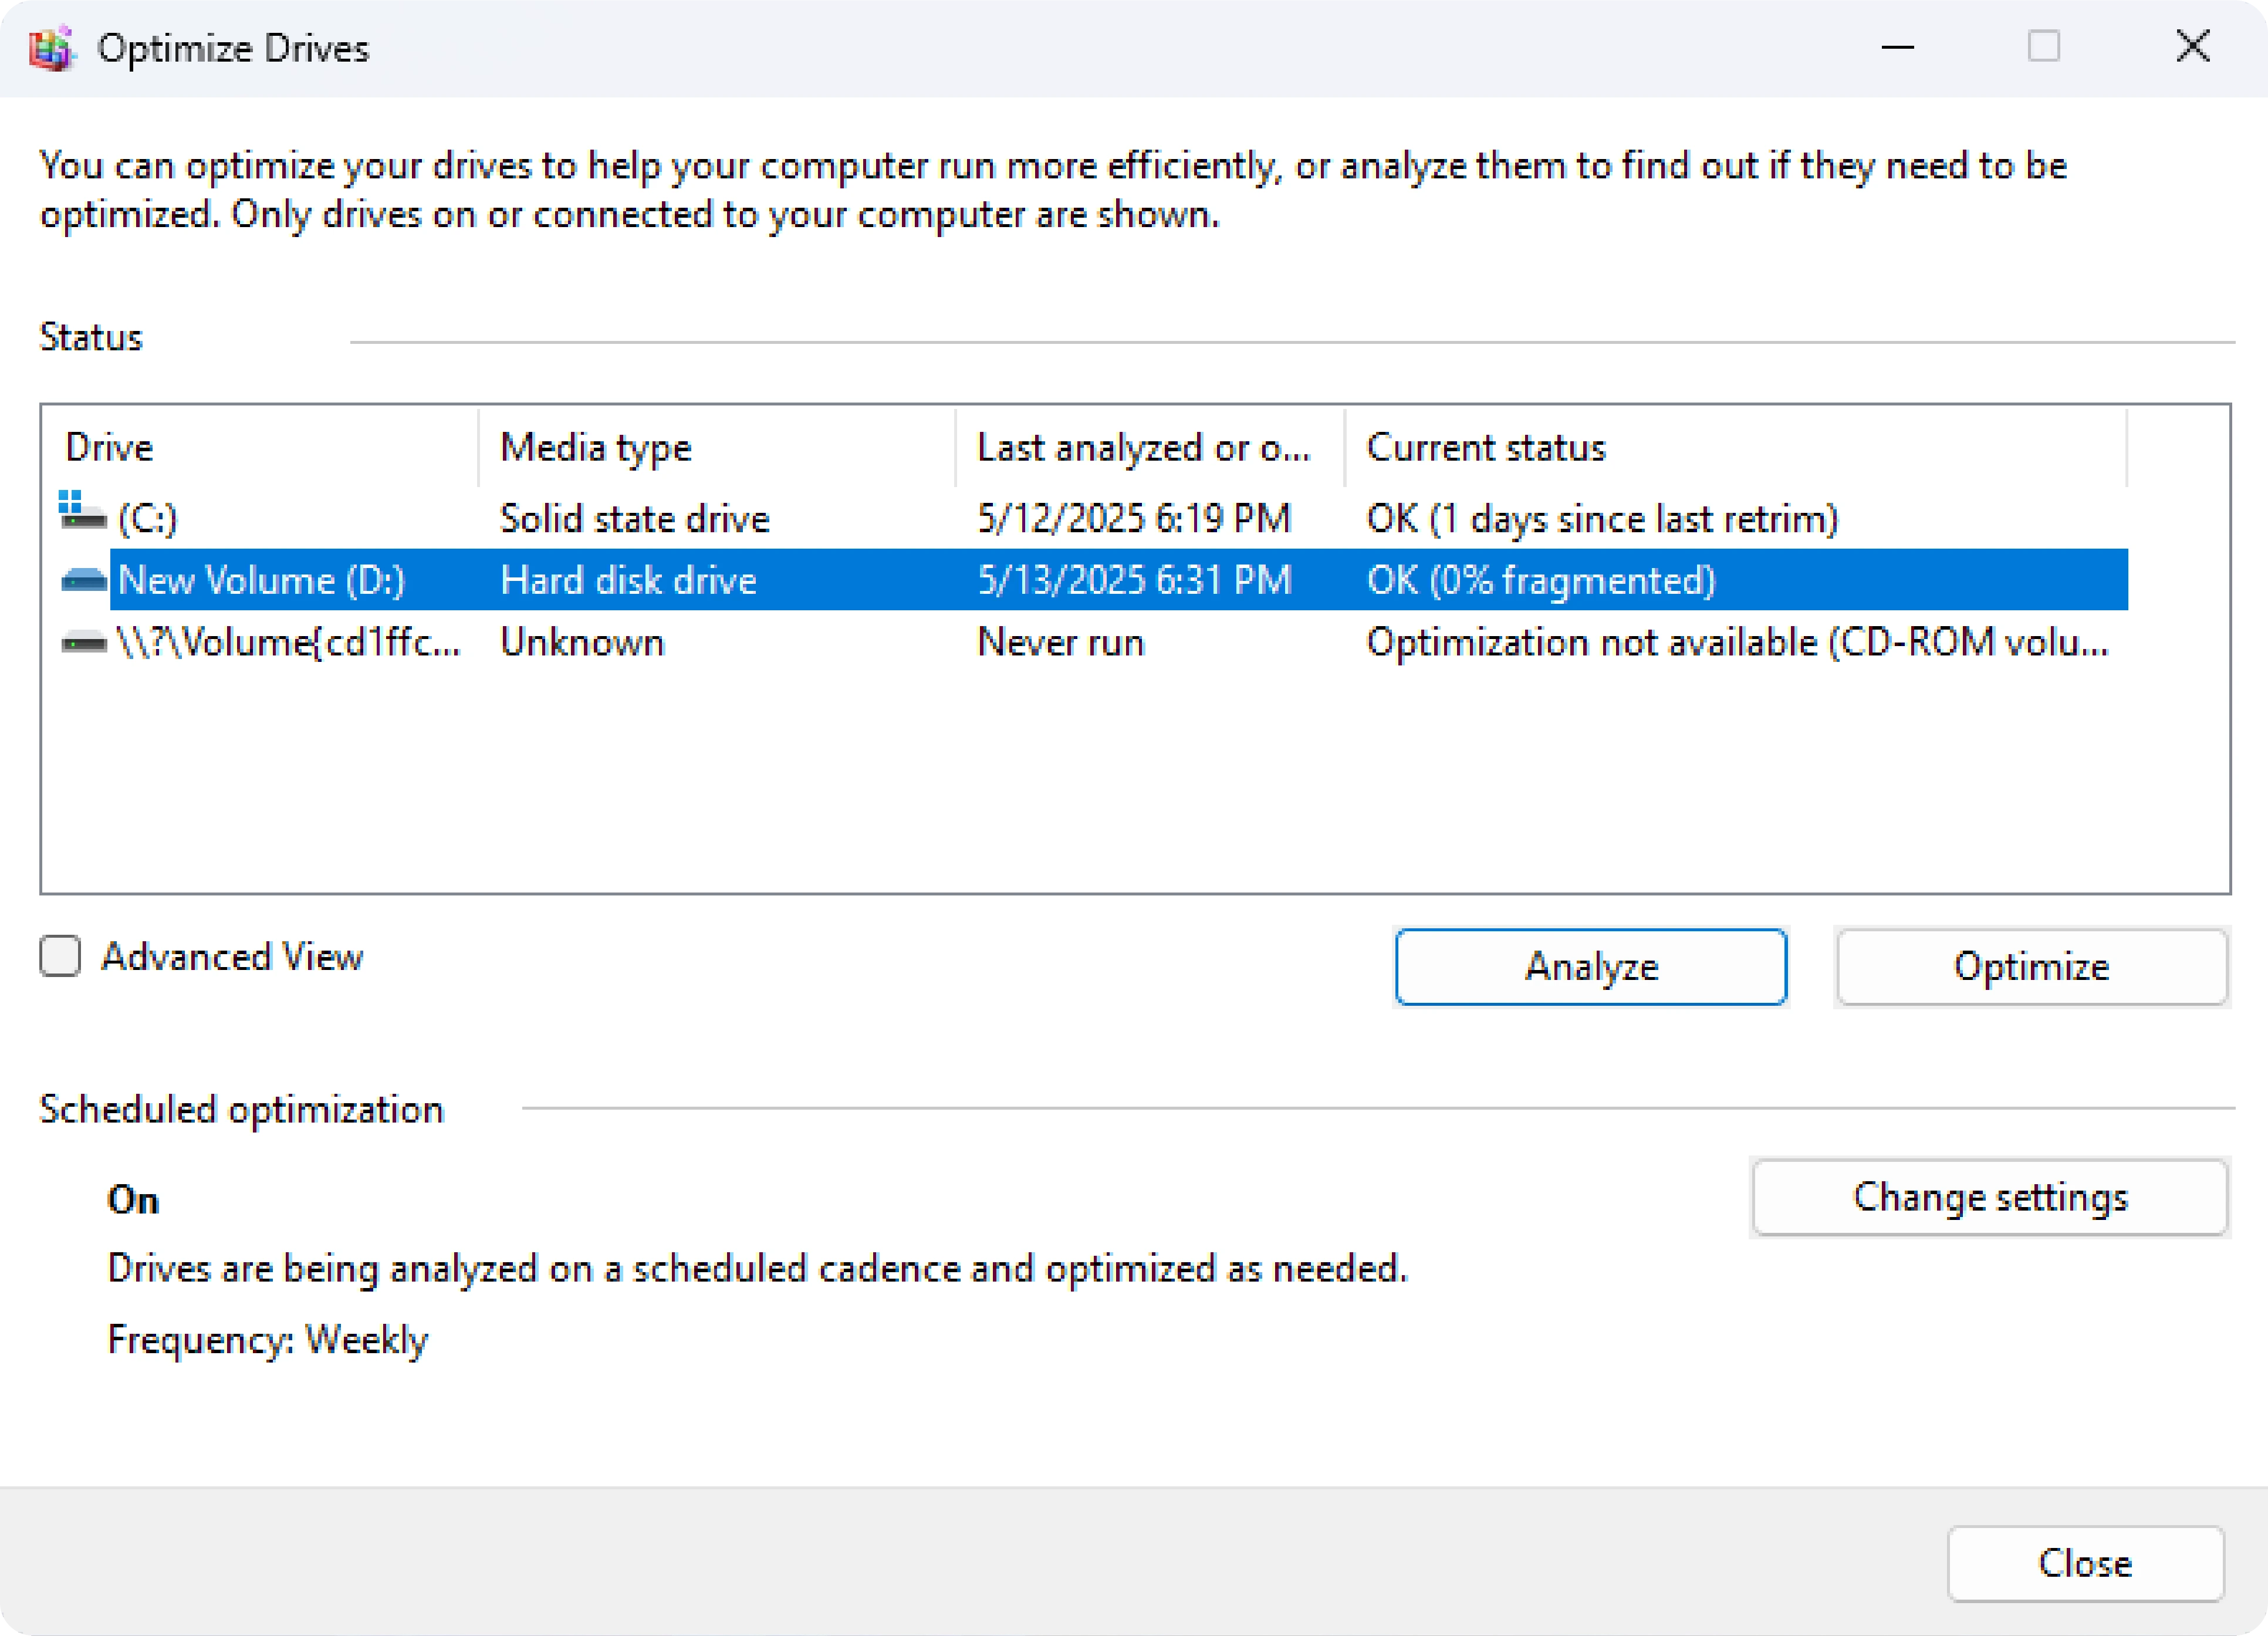2268x1636 pixels.
Task: Click the Optimization not available status cell
Action: tap(1736, 643)
